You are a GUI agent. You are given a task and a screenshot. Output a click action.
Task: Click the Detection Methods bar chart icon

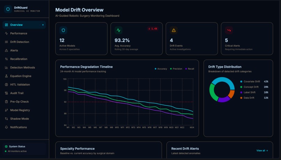pyautogui.click(x=6, y=67)
